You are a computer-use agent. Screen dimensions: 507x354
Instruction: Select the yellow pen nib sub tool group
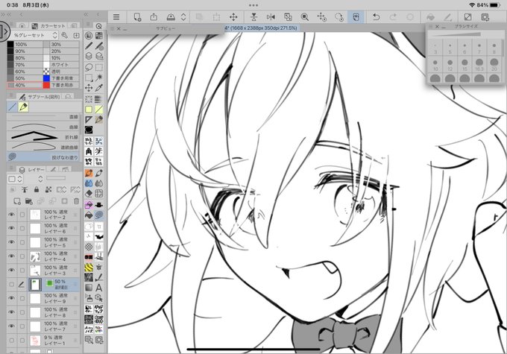tap(23, 107)
